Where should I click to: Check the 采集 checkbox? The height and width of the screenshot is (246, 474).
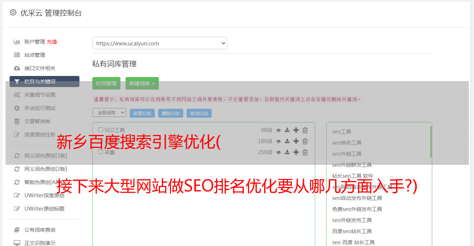(x=100, y=152)
